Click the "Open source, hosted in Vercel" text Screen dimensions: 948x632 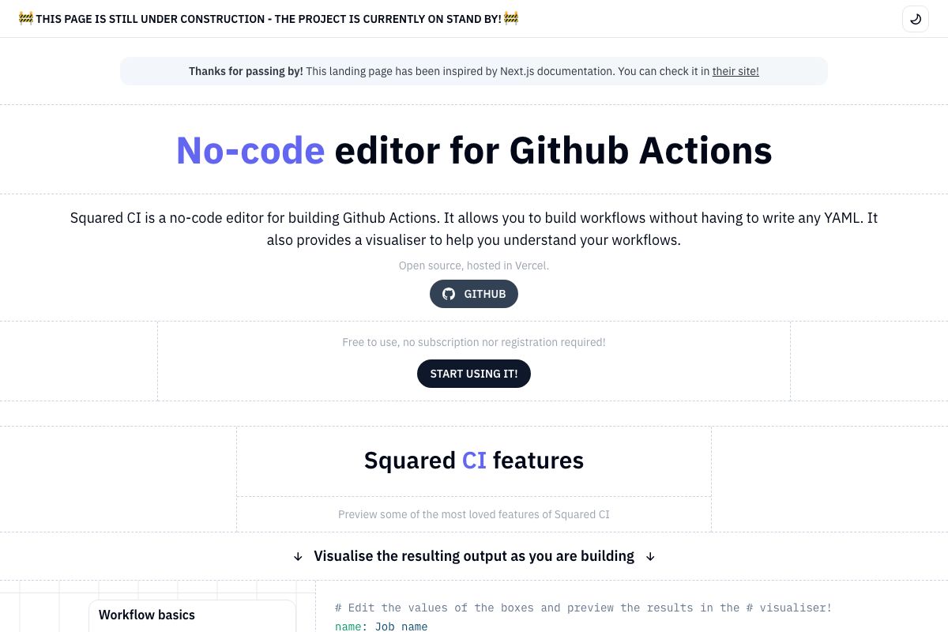point(474,265)
